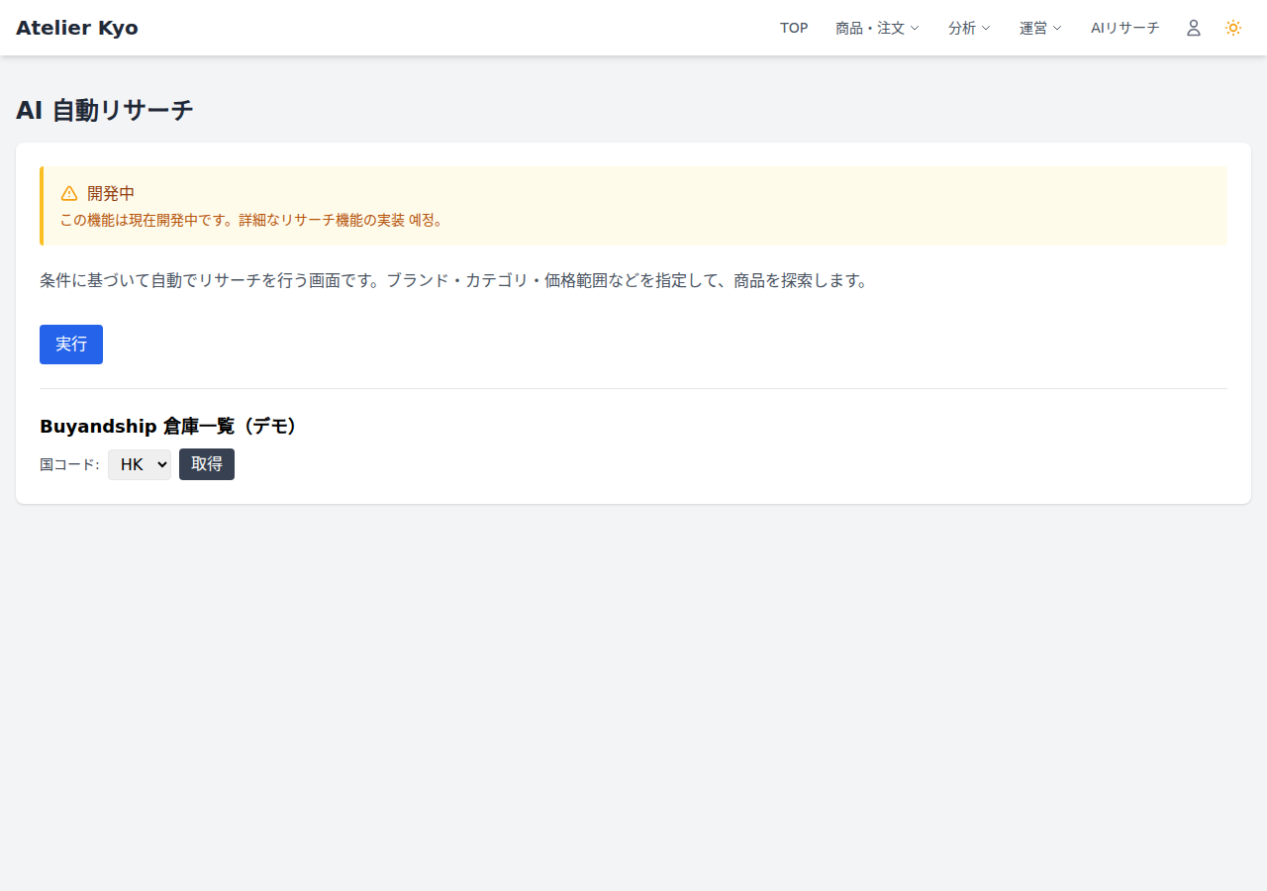Click the warning triangle icon beside 開発中
Viewport: 1267px width, 891px height.
(69, 193)
